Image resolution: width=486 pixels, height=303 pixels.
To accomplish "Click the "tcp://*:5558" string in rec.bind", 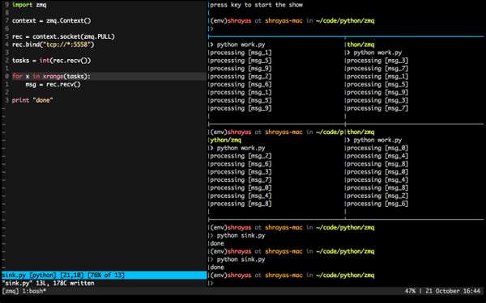I will pos(67,44).
